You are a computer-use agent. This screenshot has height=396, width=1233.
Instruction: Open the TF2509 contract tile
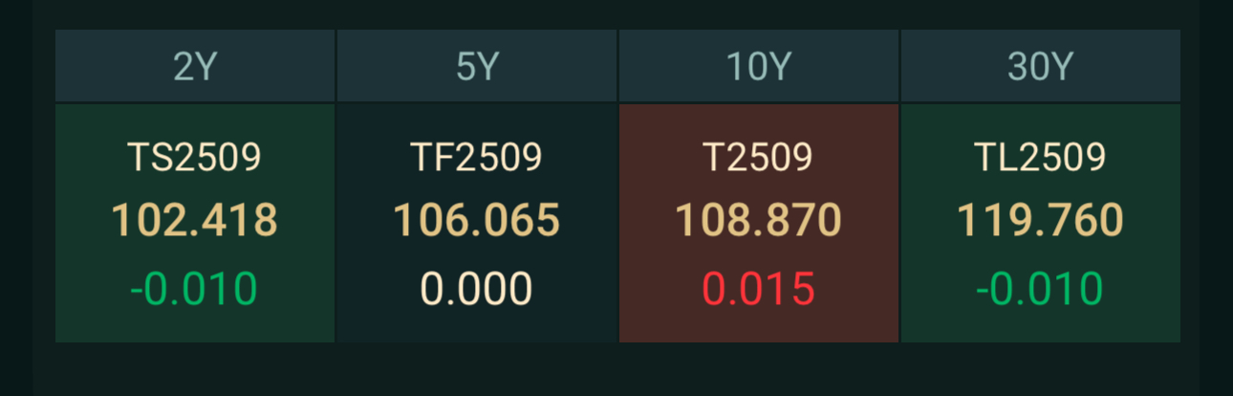point(477,223)
